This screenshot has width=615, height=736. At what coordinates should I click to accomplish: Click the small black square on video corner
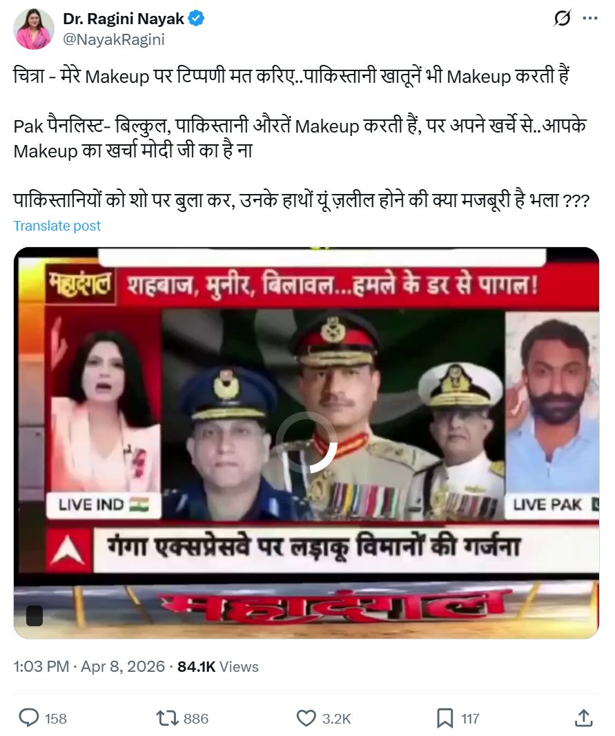click(x=35, y=615)
